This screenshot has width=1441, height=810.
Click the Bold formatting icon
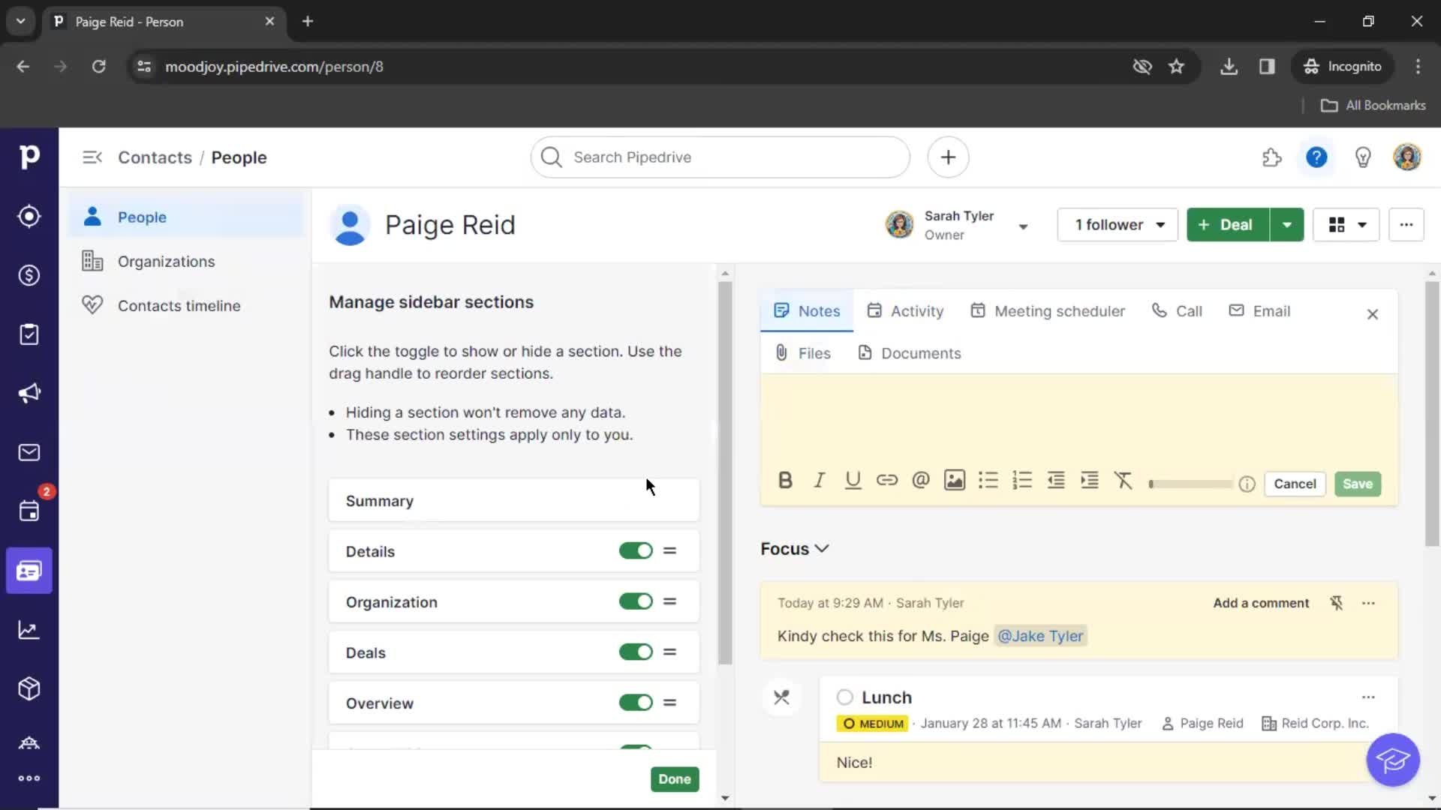tap(785, 481)
